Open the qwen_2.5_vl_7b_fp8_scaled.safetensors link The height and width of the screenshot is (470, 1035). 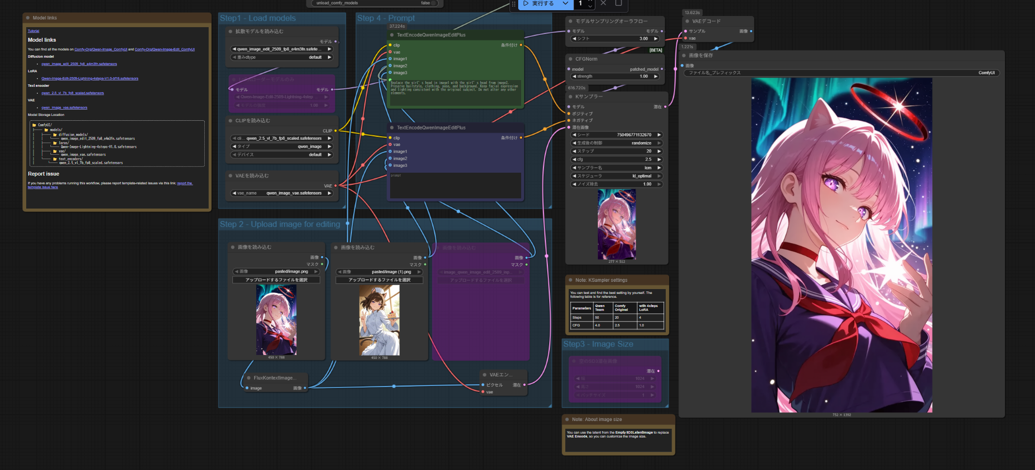(x=73, y=93)
